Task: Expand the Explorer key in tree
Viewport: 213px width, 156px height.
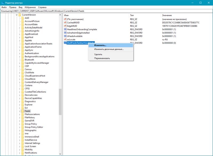Action: point(19,105)
